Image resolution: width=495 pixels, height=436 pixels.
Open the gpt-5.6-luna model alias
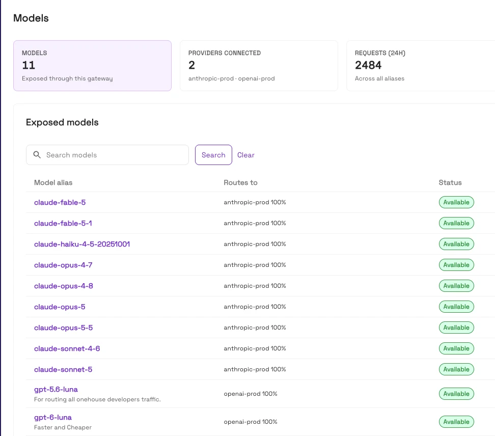pos(56,389)
